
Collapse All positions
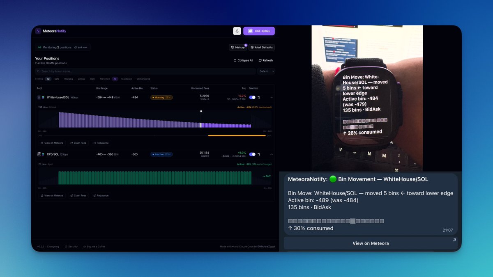[243, 60]
